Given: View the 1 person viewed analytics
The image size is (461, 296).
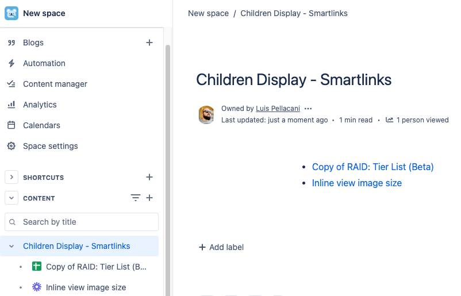Looking at the screenshot, I should coord(422,120).
